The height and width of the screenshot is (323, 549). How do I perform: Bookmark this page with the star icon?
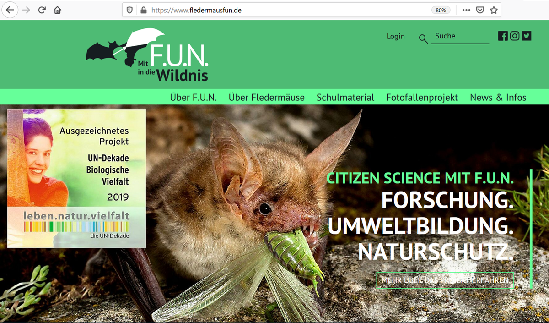[494, 10]
